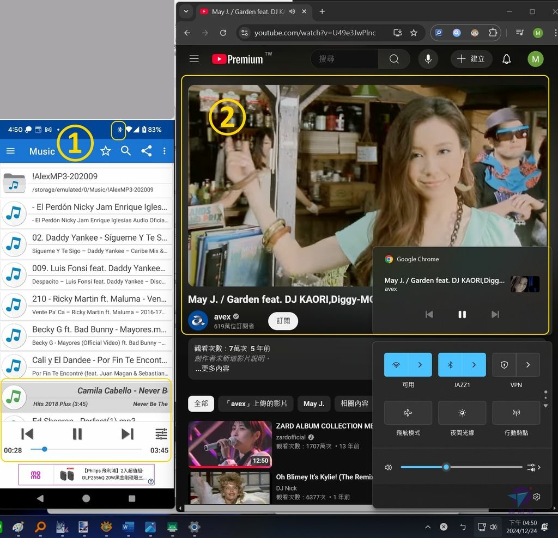The image size is (558, 538).
Task: Open the YouTube account avatar menu
Action: tap(535, 59)
